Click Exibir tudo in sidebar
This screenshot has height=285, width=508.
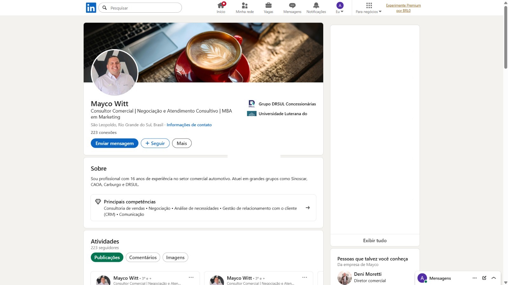pos(375,241)
